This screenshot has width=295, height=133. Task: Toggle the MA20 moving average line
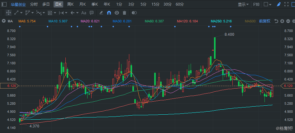[90, 21]
